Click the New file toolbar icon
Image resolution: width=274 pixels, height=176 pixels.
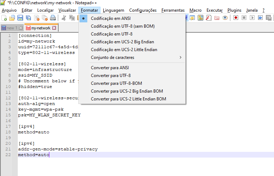tap(4, 18)
